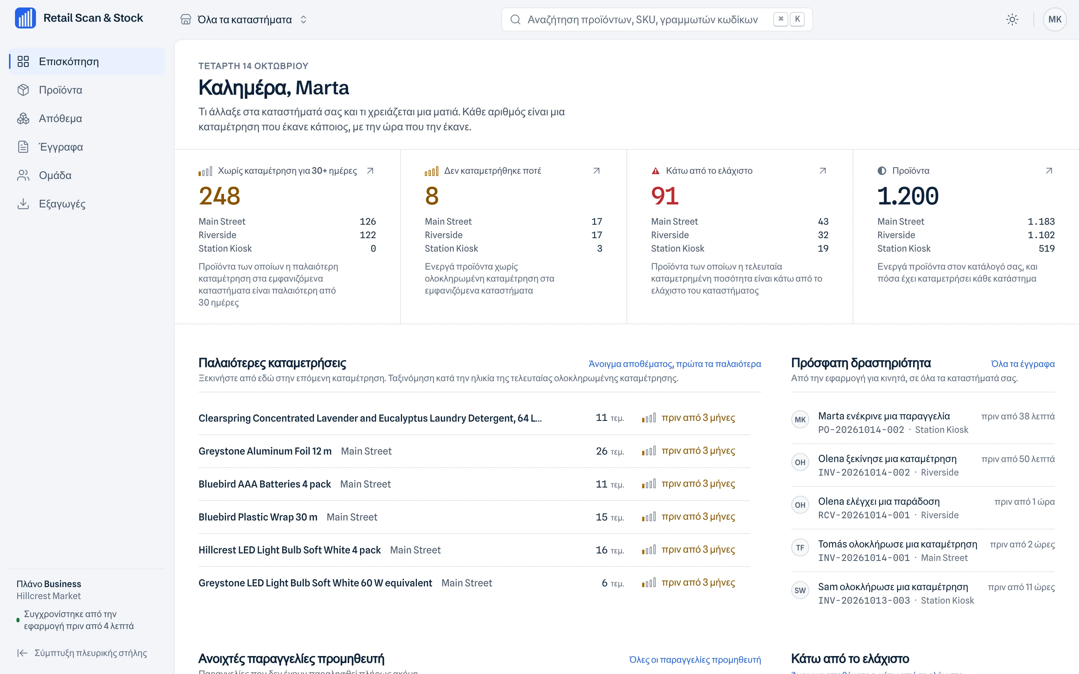
Task: Open the MK user avatar menu
Action: coord(1055,19)
